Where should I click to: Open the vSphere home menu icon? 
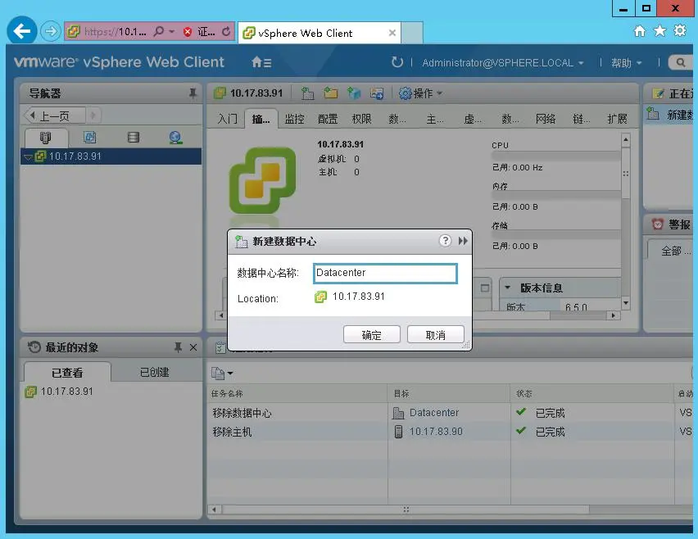pos(261,62)
